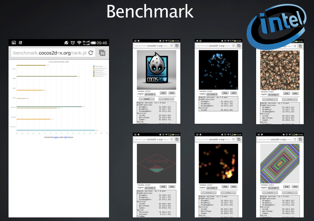Tap the picture notification icon on rank phone
The image size is (314, 221).
13,43
